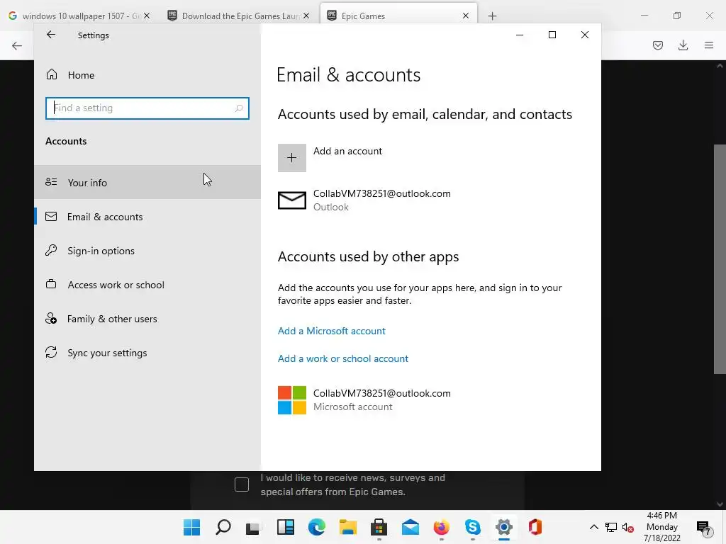
Task: Close the windows 10 wallpaper tab
Action: pos(147,16)
